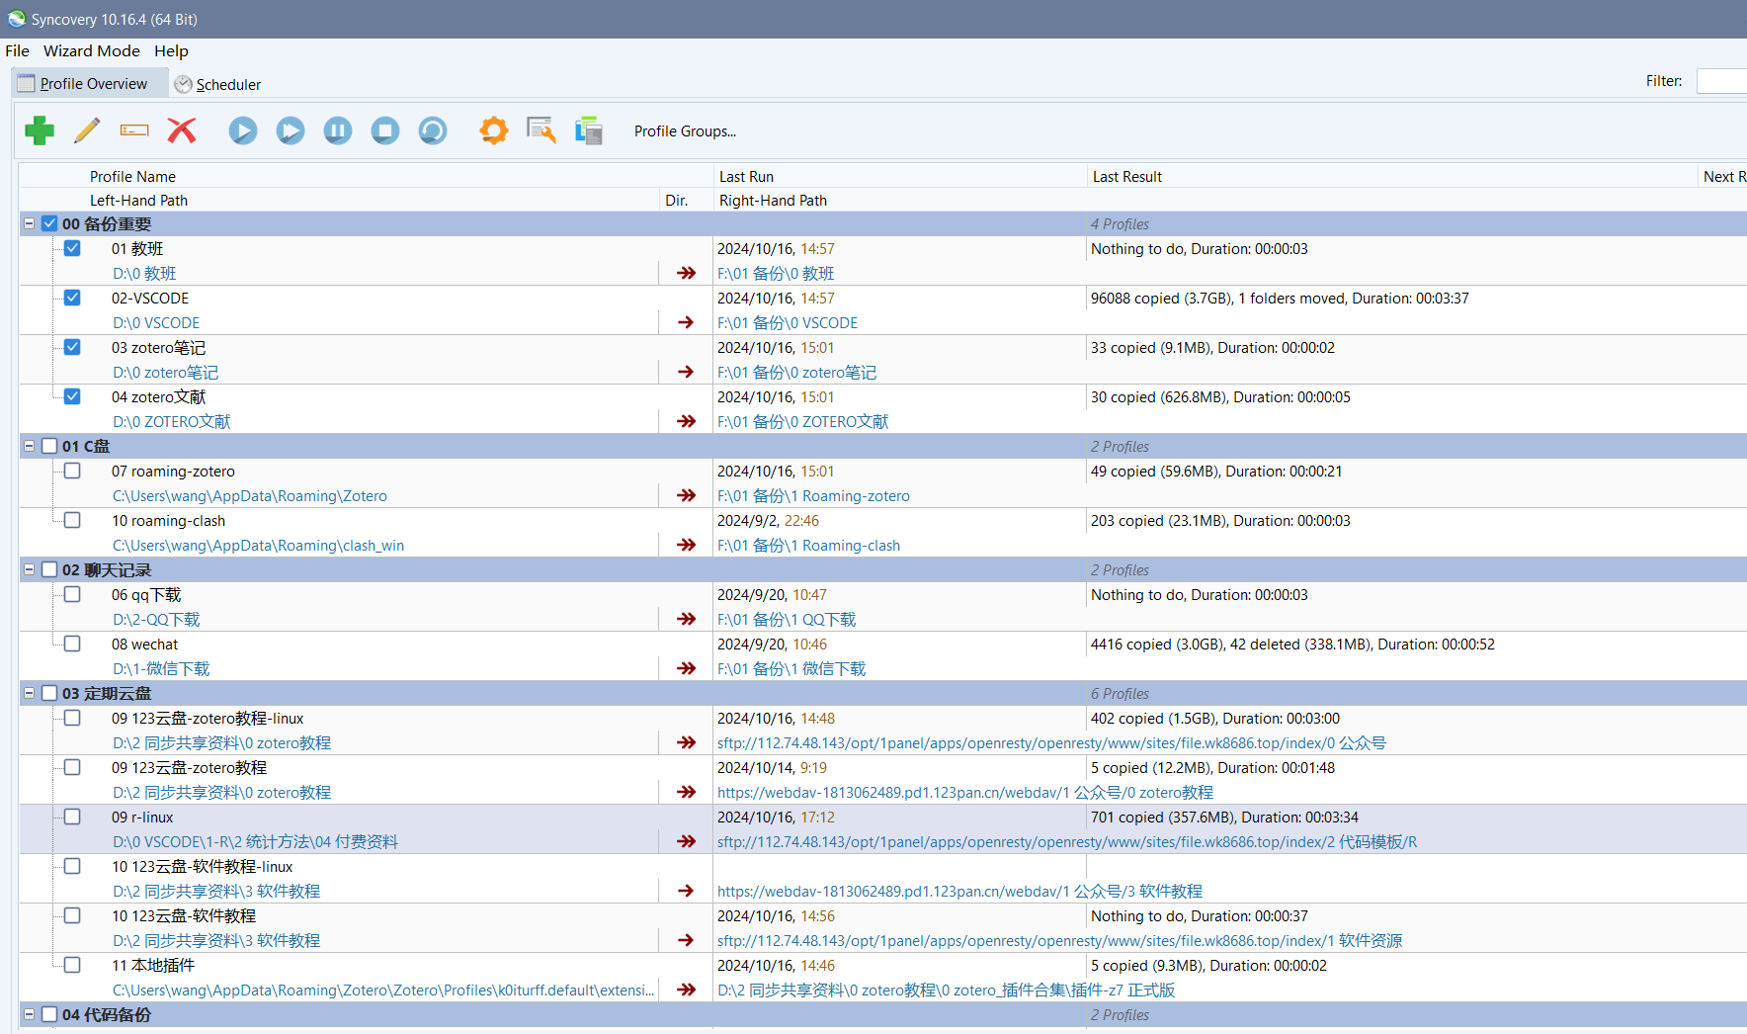This screenshot has height=1034, width=1747.
Task: Click the Left-Hand Path column header
Action: tap(138, 200)
